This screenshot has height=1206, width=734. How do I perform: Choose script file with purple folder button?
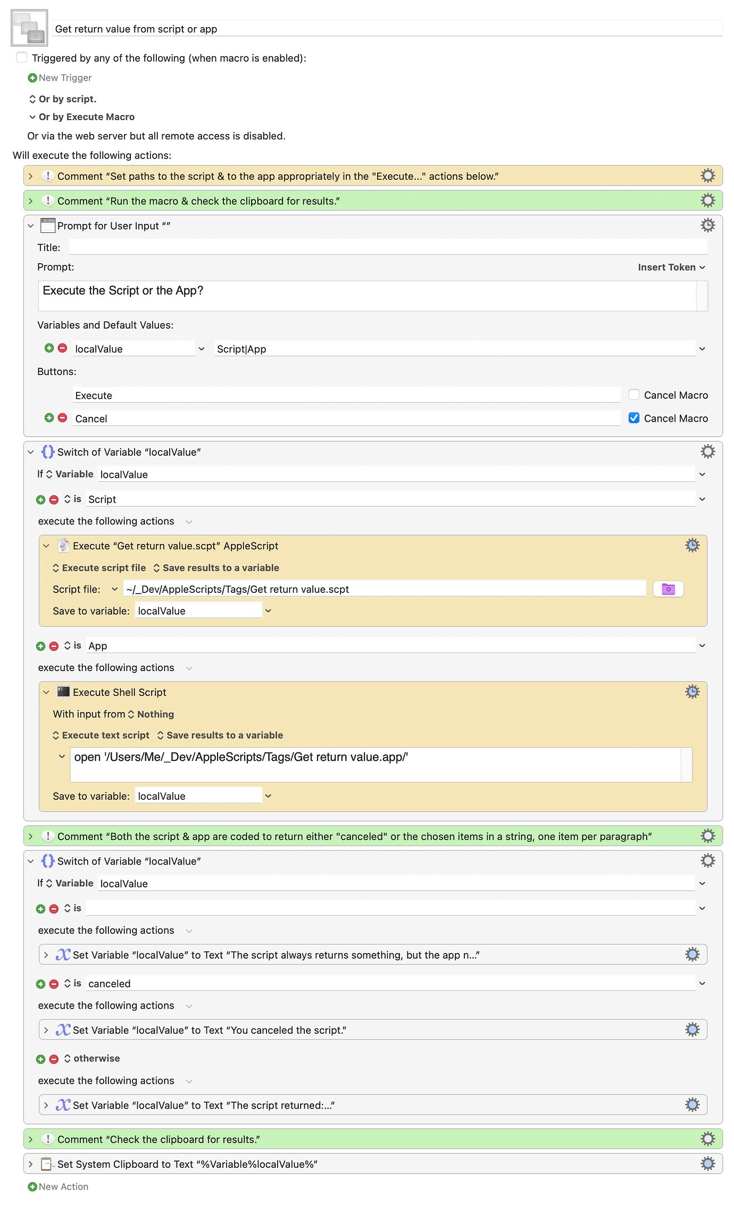click(x=668, y=589)
